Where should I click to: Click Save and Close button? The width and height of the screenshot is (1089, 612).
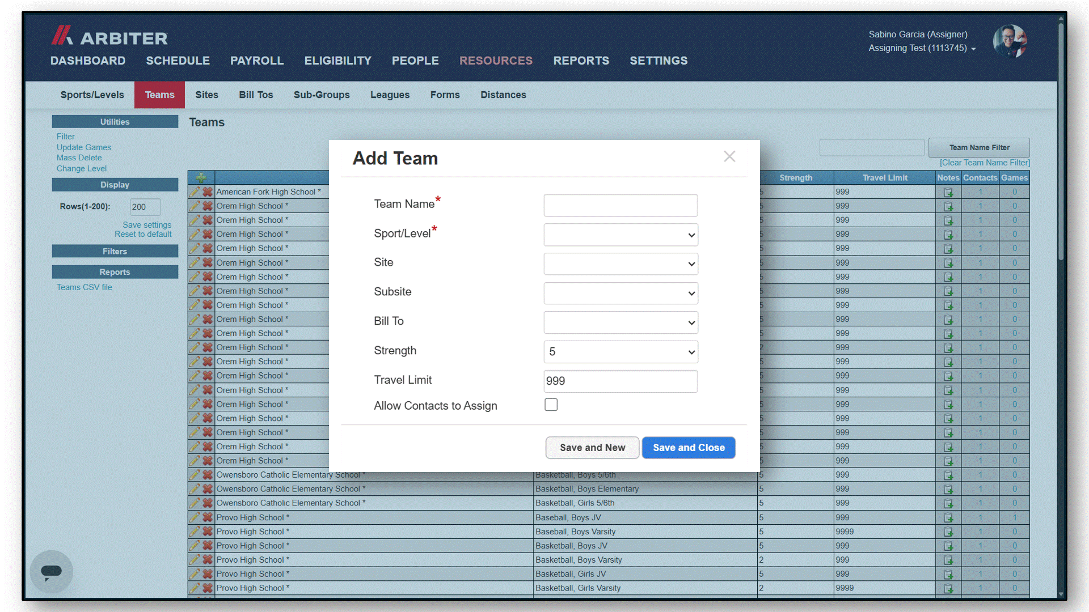(689, 448)
